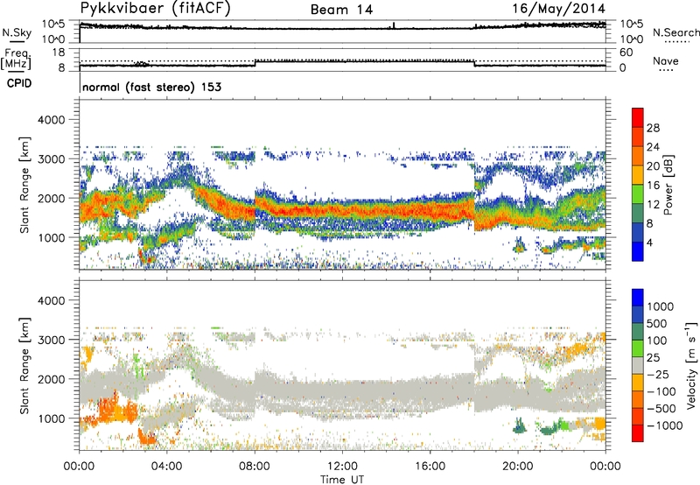Pick the bottom bright blue Power colorbar segment
Viewport: 700px width, 485px height.
tap(638, 251)
